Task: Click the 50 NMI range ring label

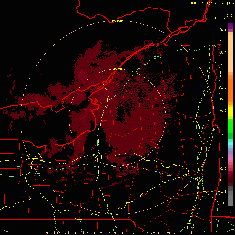Action: [x=117, y=69]
